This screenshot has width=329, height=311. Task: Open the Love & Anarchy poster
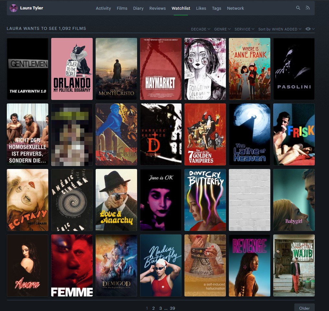coord(116,200)
